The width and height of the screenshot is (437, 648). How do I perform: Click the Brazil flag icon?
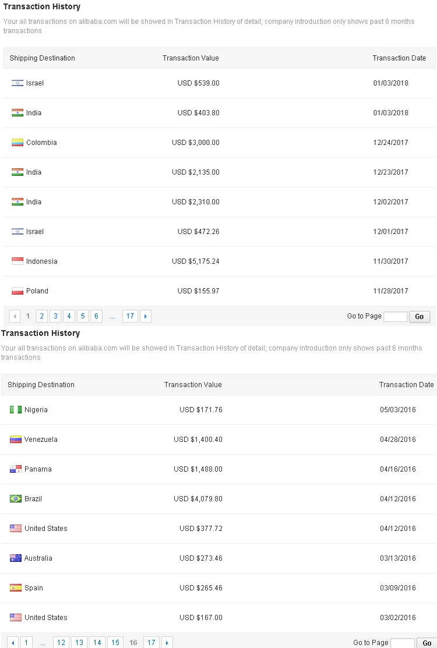[x=15, y=499]
